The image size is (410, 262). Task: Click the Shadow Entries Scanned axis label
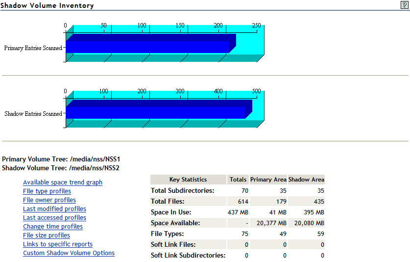coord(33,114)
